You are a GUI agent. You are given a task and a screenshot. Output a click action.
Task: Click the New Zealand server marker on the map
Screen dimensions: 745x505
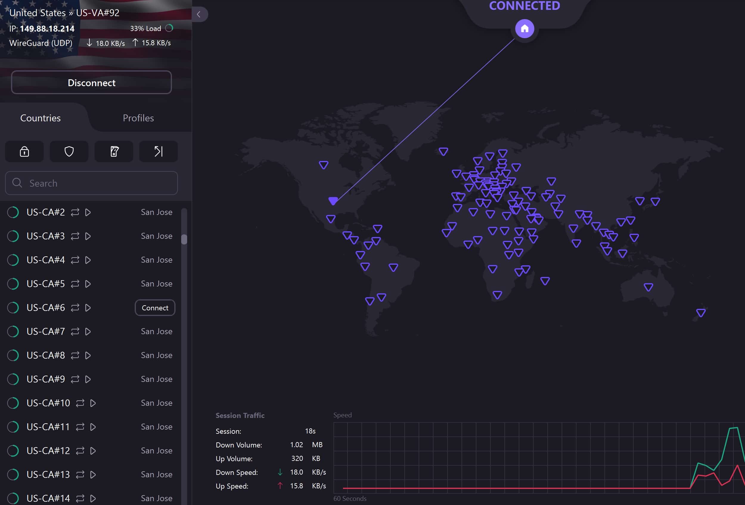point(701,313)
